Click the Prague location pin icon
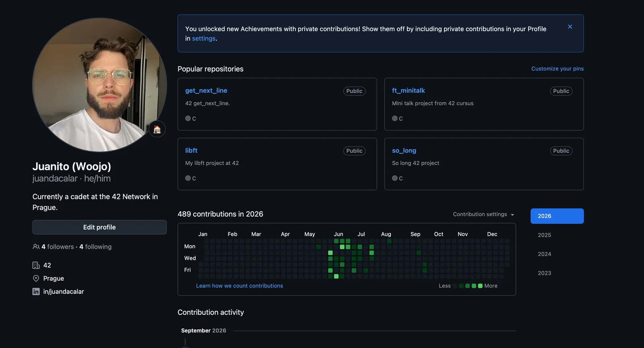This screenshot has height=348, width=644. click(x=36, y=278)
